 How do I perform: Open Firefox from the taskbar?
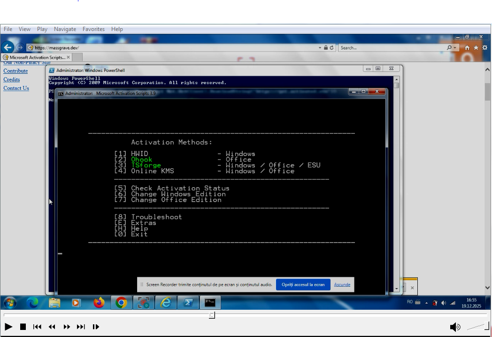click(98, 303)
